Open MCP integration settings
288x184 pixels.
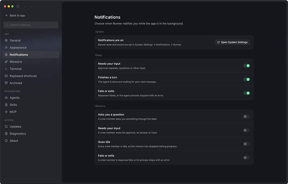click(x=31, y=112)
